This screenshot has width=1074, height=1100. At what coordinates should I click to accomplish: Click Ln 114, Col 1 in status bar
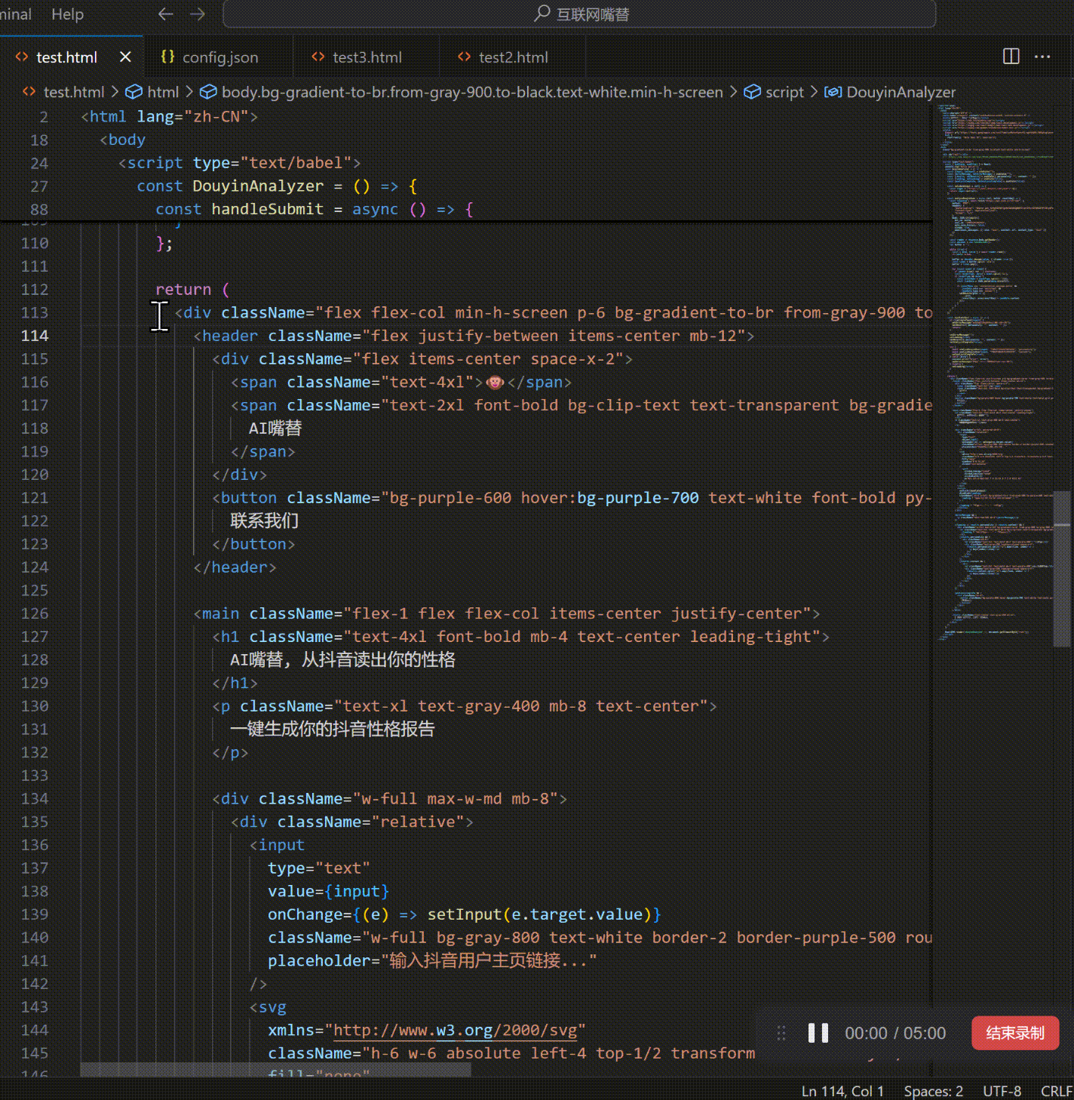(842, 1091)
